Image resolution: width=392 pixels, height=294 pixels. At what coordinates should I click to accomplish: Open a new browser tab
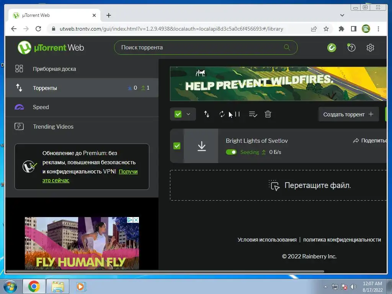coord(108,15)
